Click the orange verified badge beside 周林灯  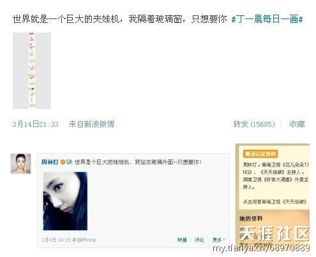click(63, 162)
